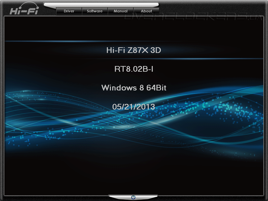Click the Hi-Fi logo

click(24, 9)
